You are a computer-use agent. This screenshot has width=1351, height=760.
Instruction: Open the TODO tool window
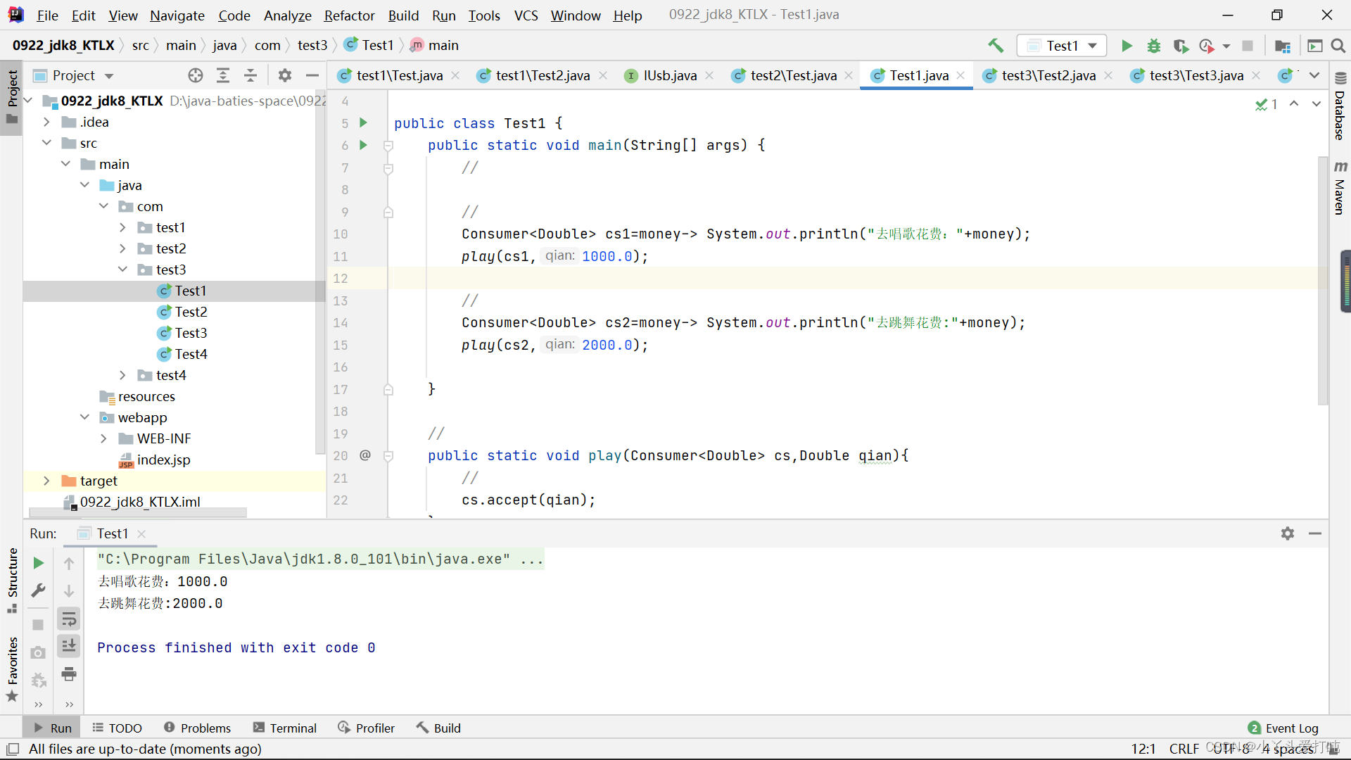coord(118,728)
